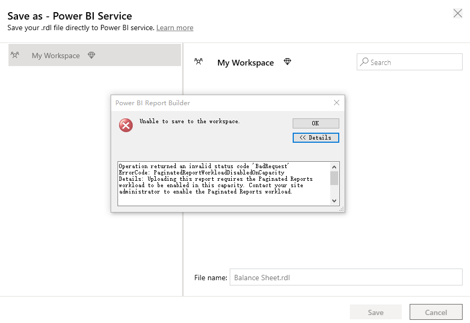Close the Power BI Report Builder error dialog

337,103
